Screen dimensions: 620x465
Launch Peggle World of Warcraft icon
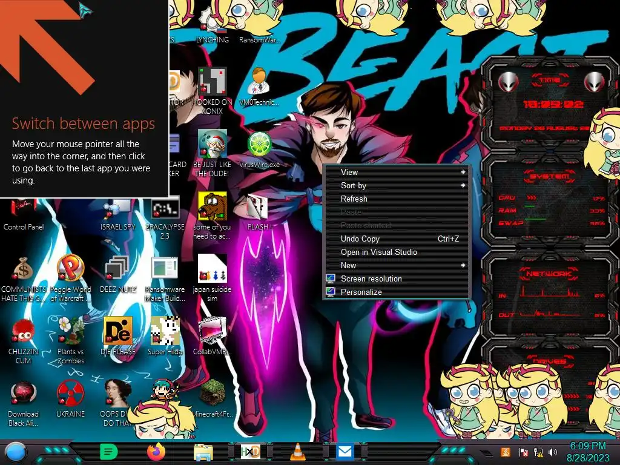(x=70, y=278)
